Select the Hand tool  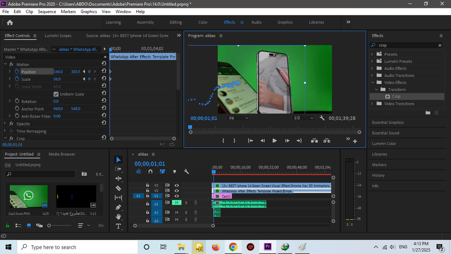pos(118,217)
